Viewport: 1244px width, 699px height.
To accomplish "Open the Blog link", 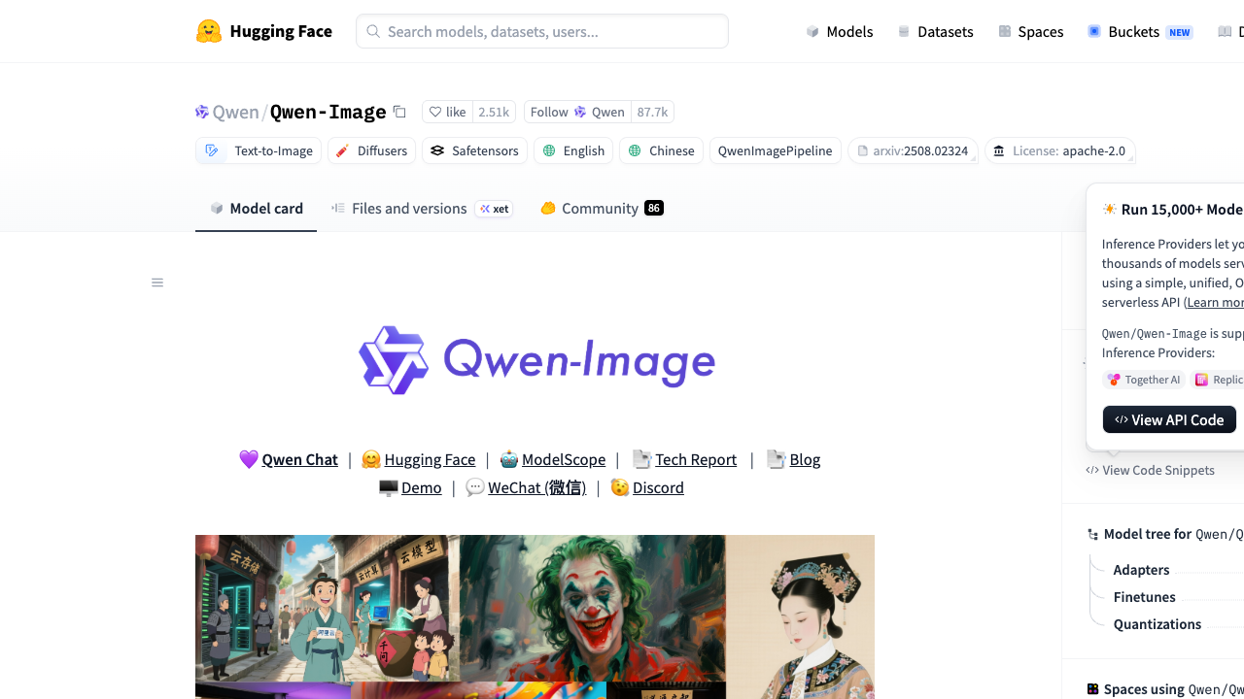I will point(805,459).
